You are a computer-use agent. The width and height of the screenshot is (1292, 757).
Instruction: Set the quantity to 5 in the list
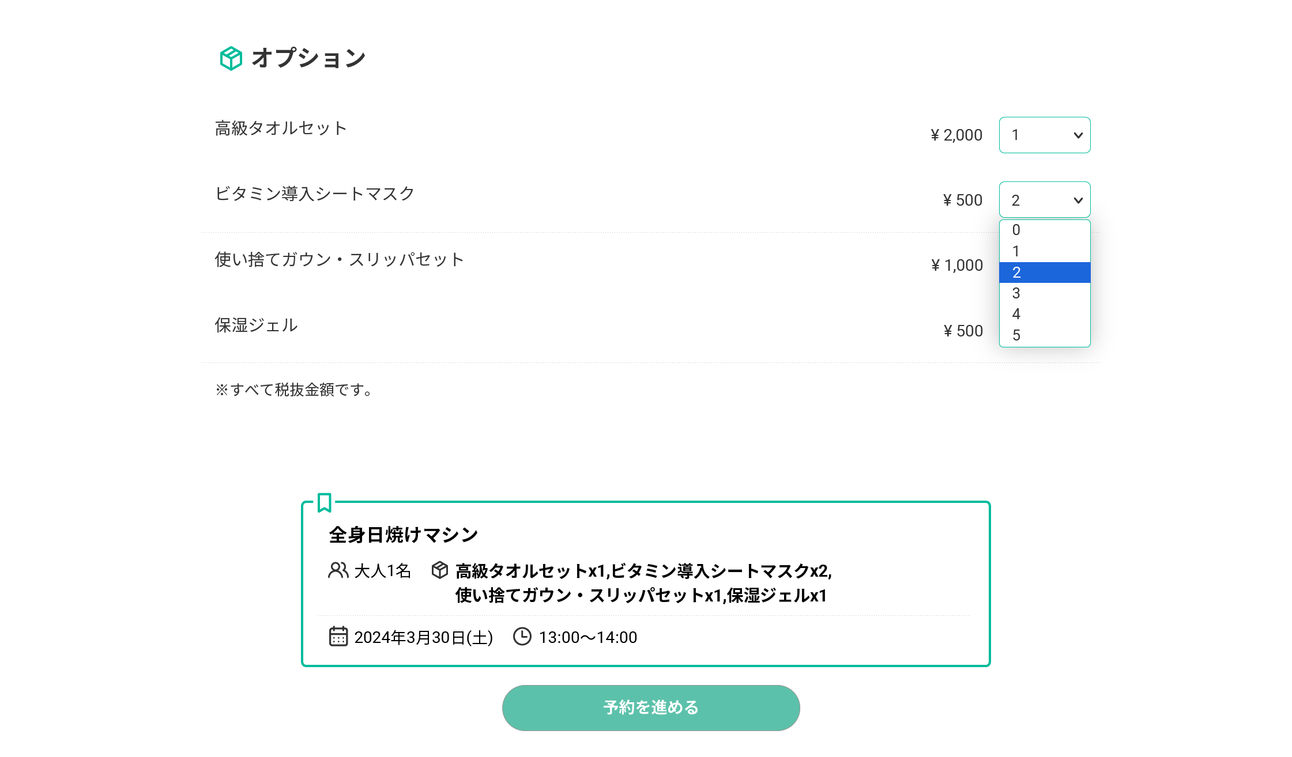click(1044, 335)
